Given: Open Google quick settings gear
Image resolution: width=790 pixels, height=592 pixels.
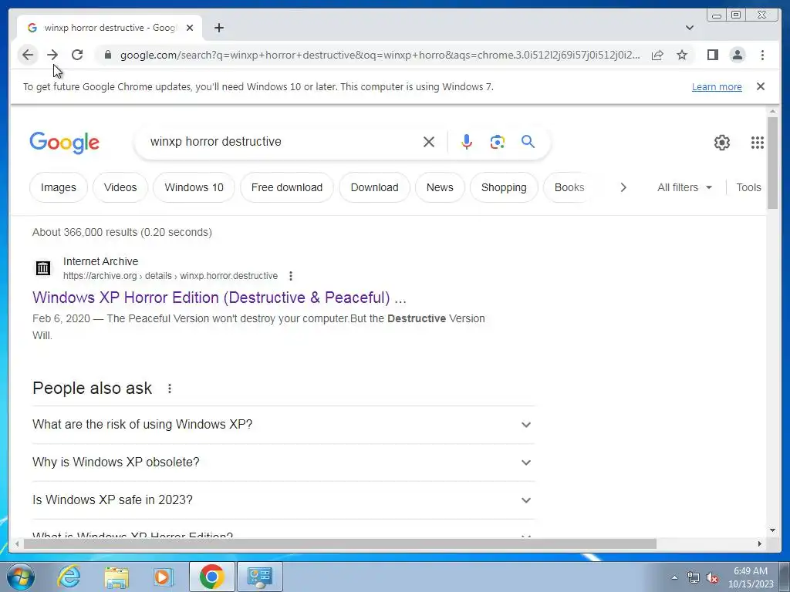Looking at the screenshot, I should [x=722, y=143].
